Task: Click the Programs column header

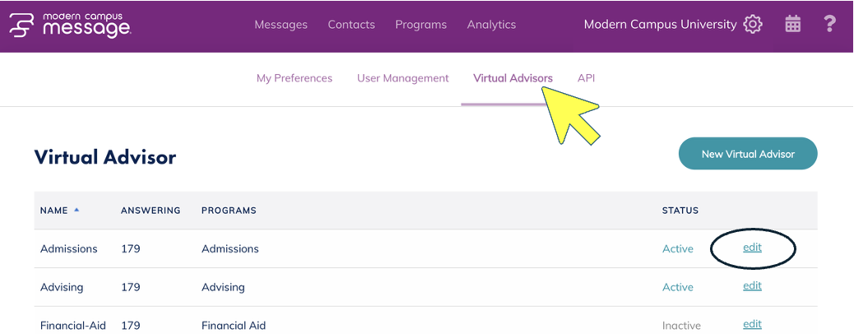Action: [x=229, y=211]
